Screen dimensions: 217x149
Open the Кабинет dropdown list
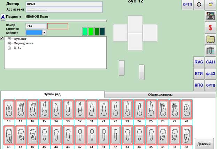(x=44, y=32)
